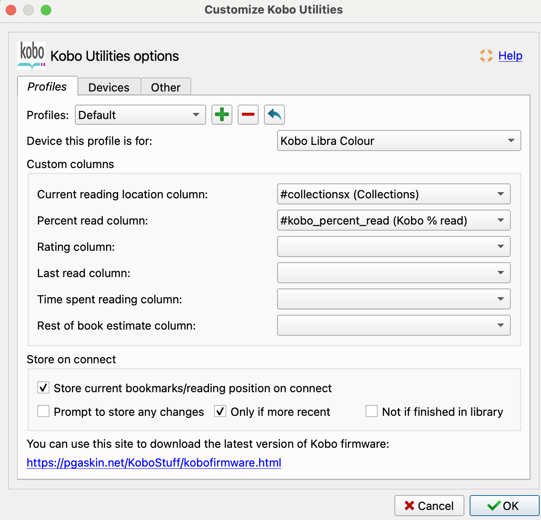Click the red minus remove profile icon
541x520 pixels.
coord(248,115)
